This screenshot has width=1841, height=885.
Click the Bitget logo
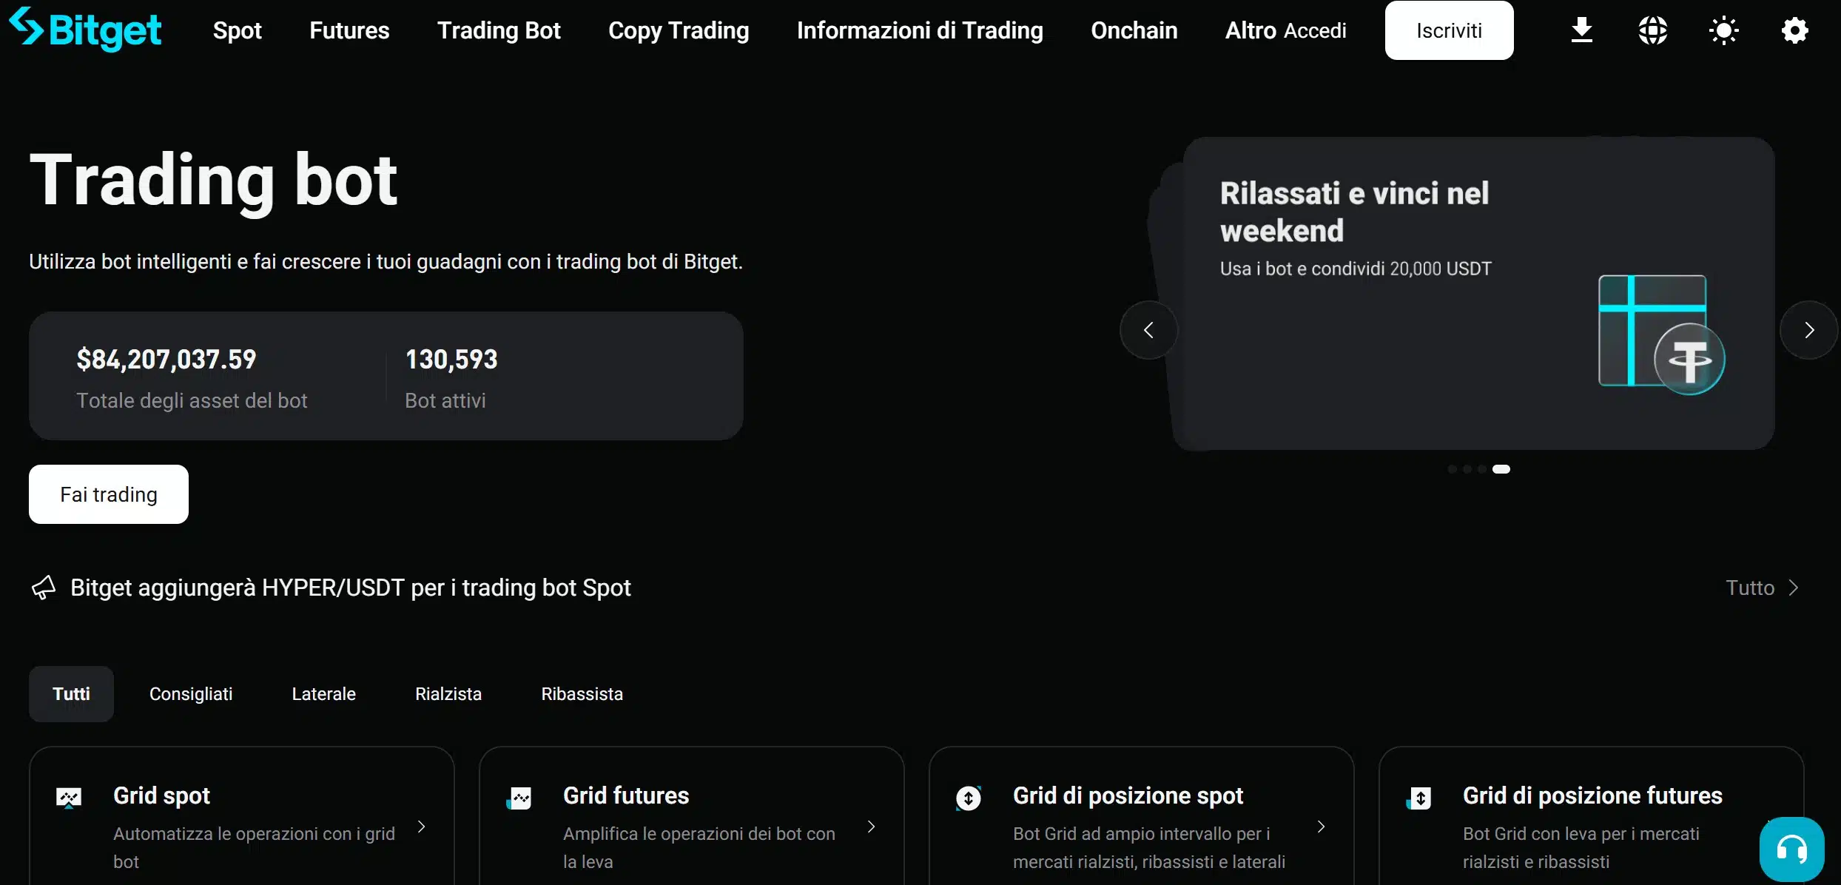tap(86, 30)
